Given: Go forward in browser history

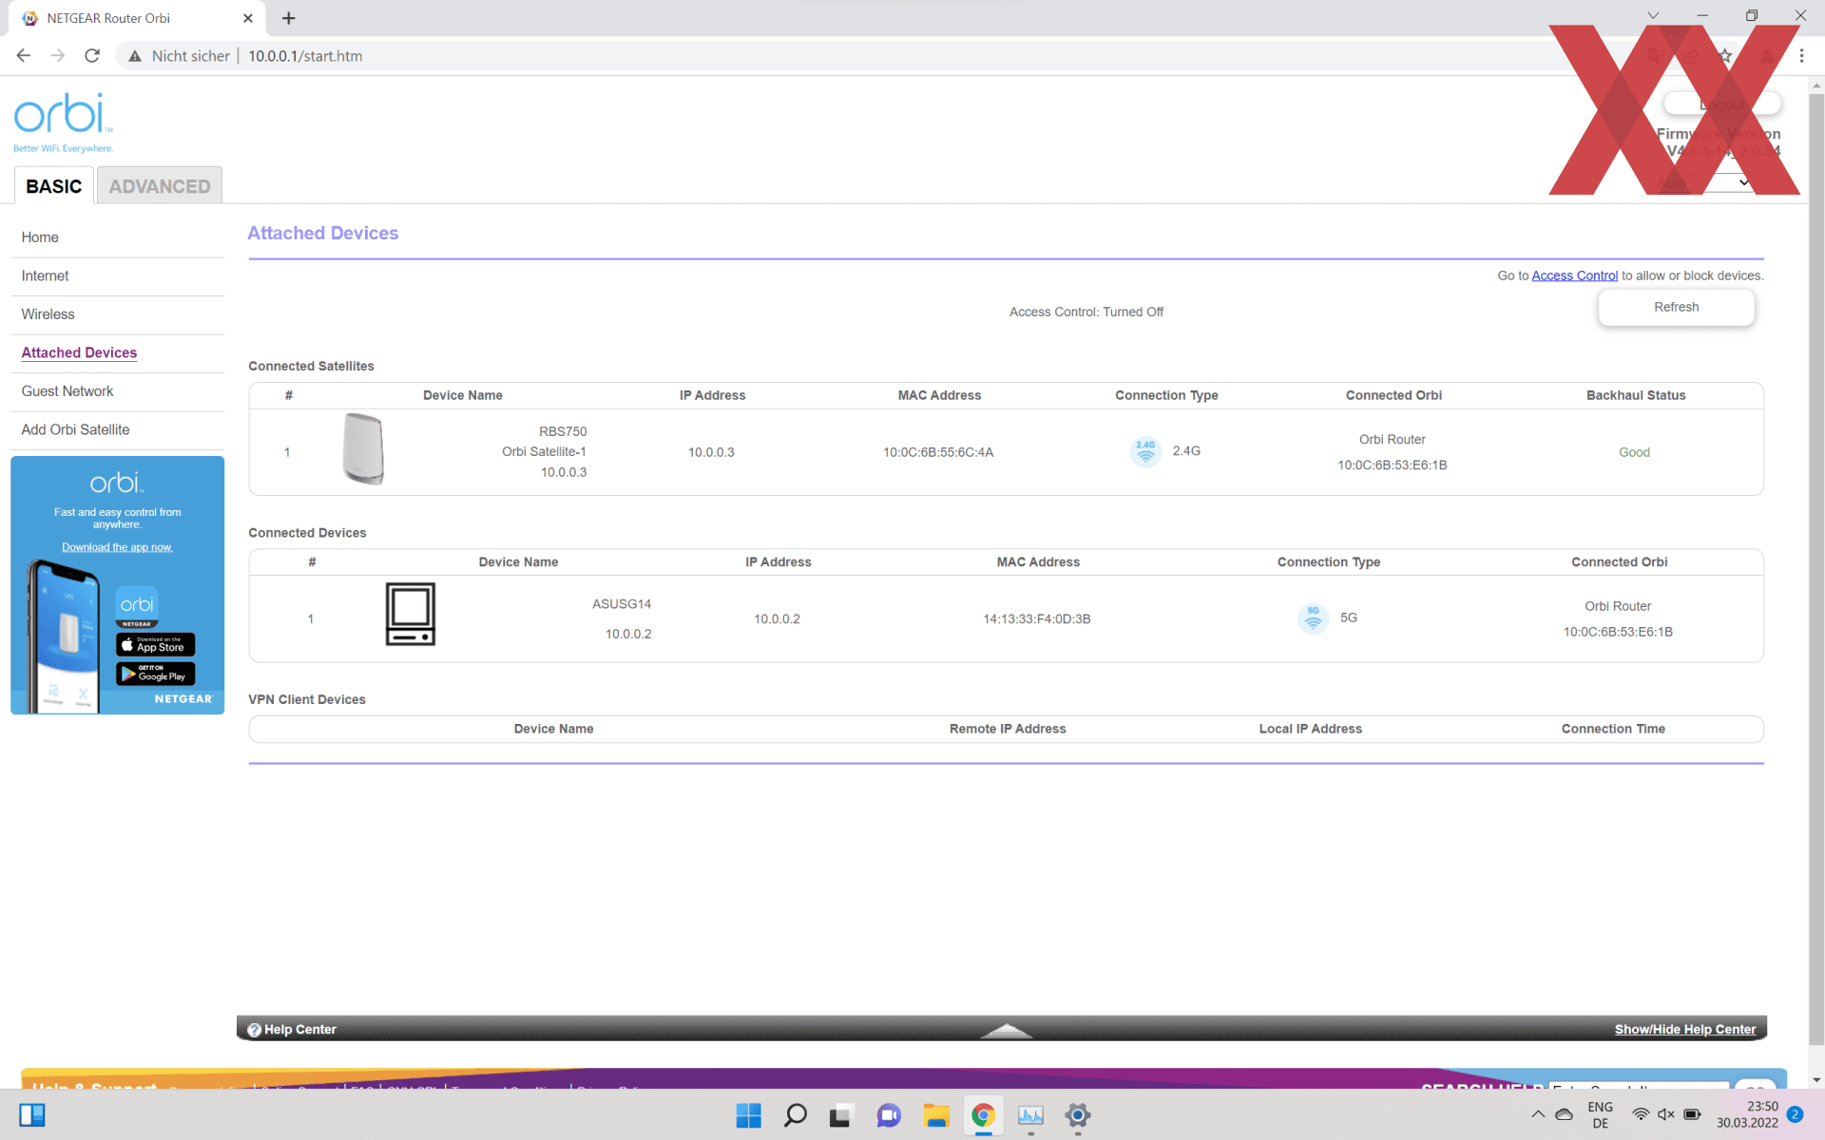Looking at the screenshot, I should 58,56.
